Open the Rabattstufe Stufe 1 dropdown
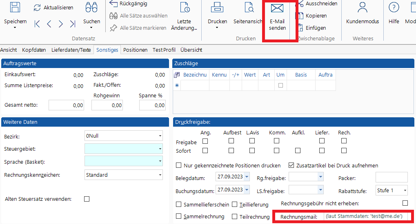Screen dimensions: 416x224 405,190
